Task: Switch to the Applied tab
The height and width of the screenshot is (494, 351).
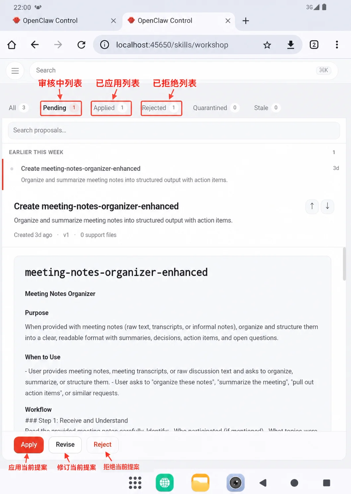Action: [111, 108]
